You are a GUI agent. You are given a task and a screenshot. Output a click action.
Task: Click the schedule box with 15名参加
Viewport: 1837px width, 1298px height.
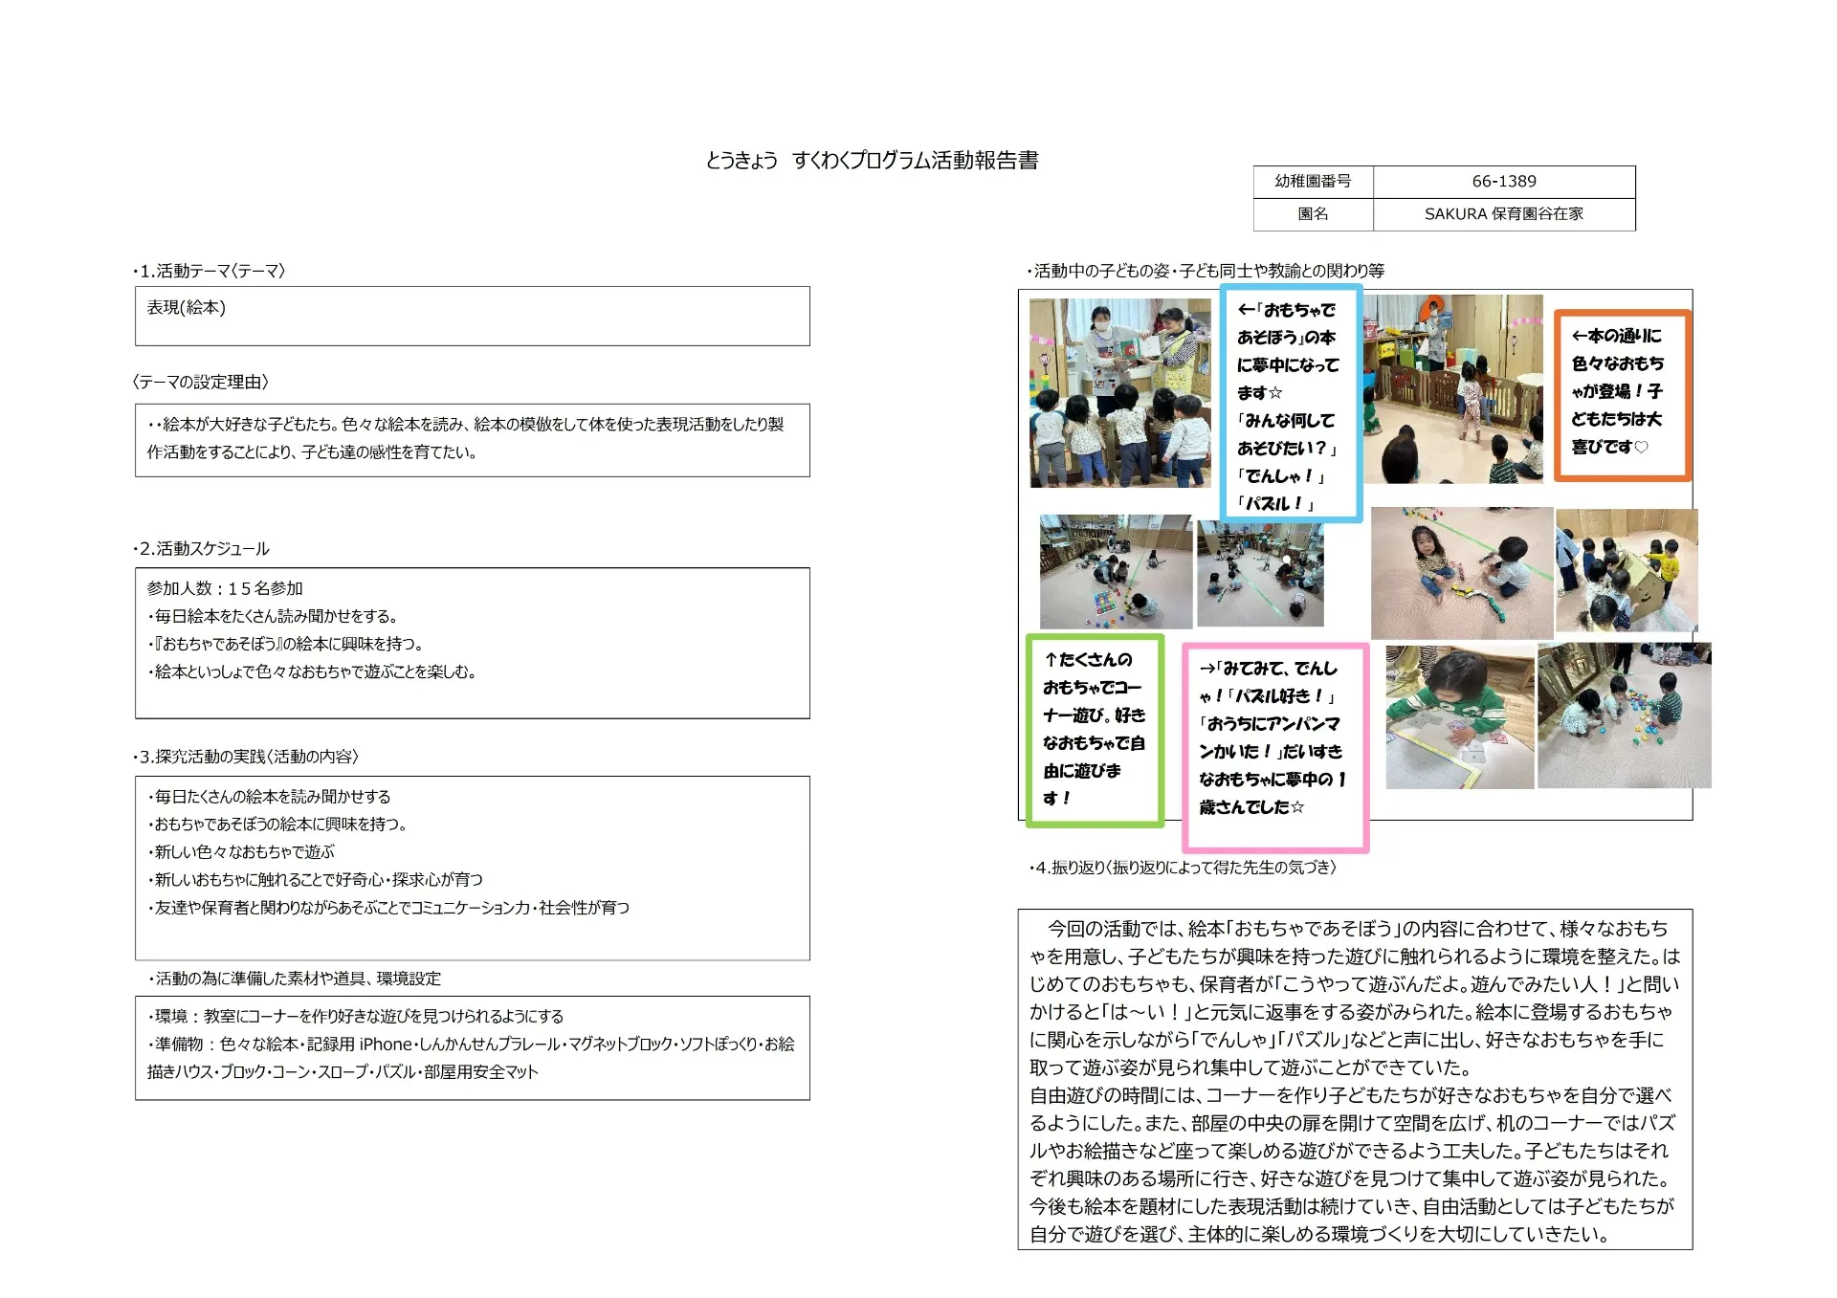[x=472, y=643]
